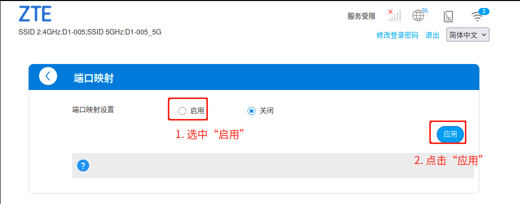This screenshot has height=204, width=520.
Task: Open the blue question mark help icon
Action: pos(83,165)
